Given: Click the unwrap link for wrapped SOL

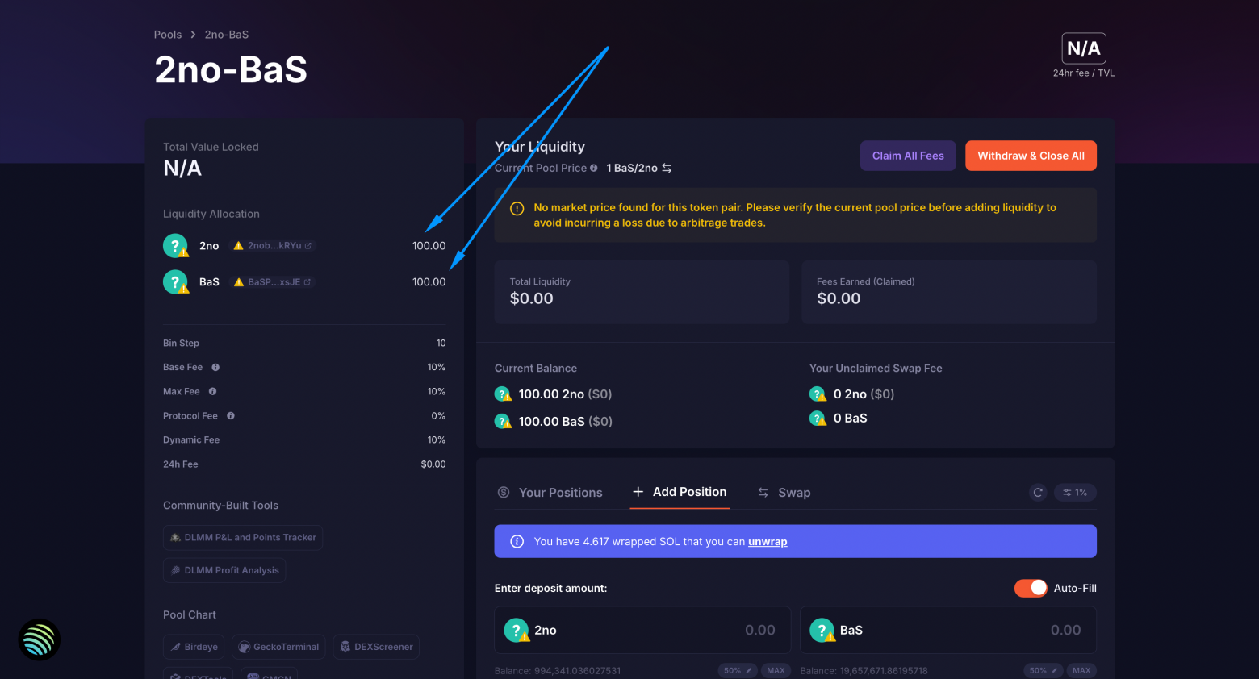Looking at the screenshot, I should pyautogui.click(x=767, y=541).
